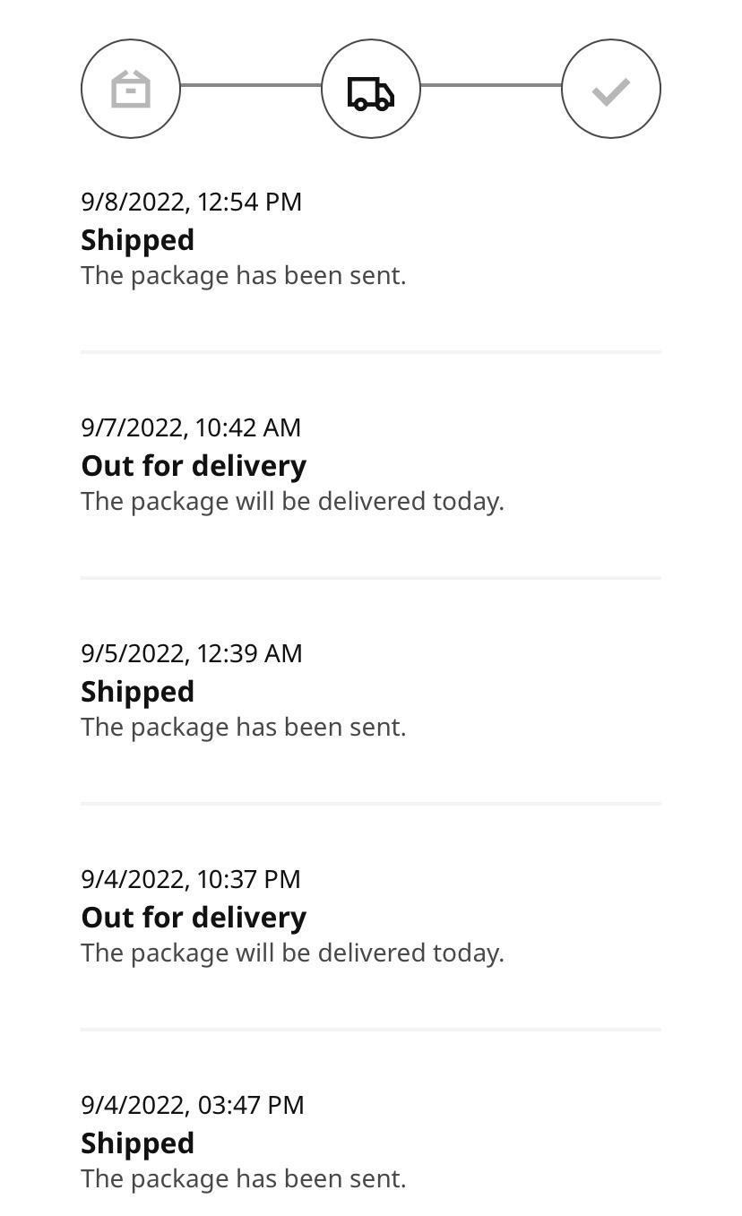
Task: Click the 'Shipped' heading at the top
Action: pos(137,238)
